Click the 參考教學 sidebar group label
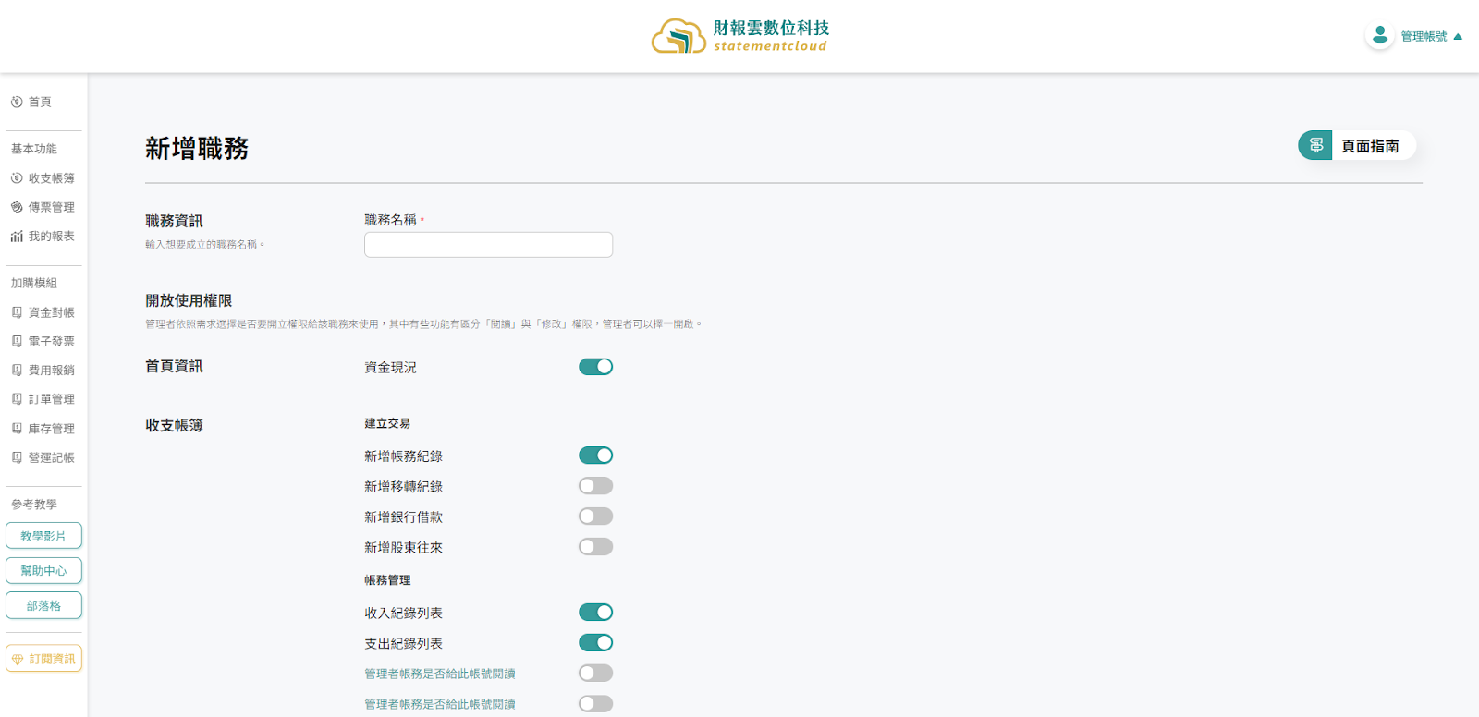This screenshot has width=1479, height=717. (x=34, y=504)
